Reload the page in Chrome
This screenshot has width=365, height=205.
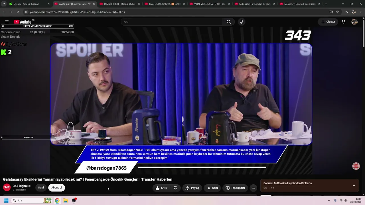coord(18,12)
